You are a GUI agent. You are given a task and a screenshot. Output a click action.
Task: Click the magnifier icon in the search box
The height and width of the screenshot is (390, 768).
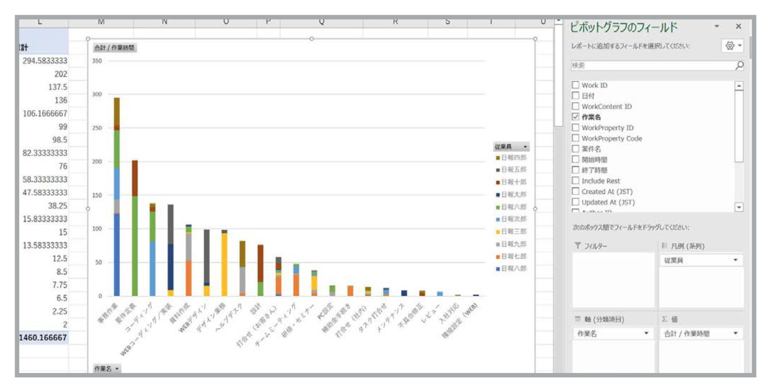(739, 66)
